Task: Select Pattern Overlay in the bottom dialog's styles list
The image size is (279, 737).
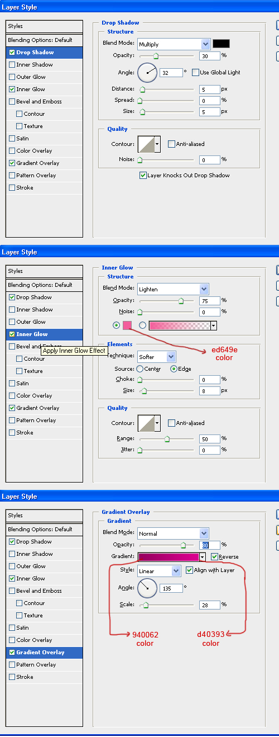Action: (x=45, y=665)
